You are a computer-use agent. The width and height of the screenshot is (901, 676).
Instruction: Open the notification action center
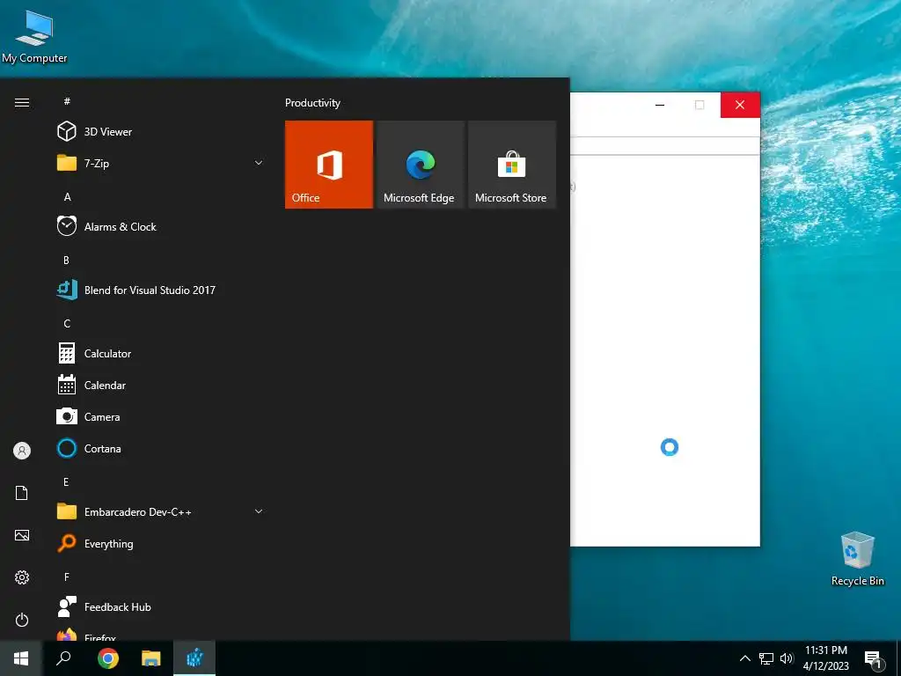tap(873, 659)
